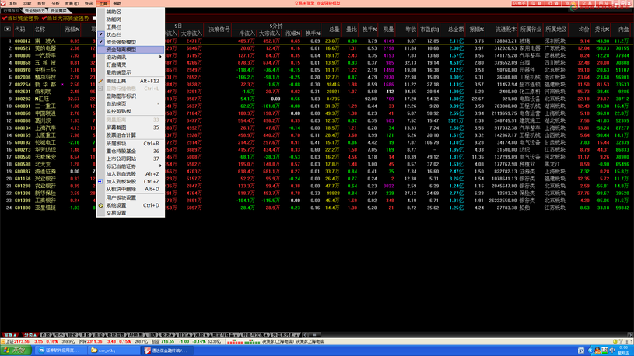Toggle the 资金背离模型 menu option
634x356 pixels.
tap(121, 50)
